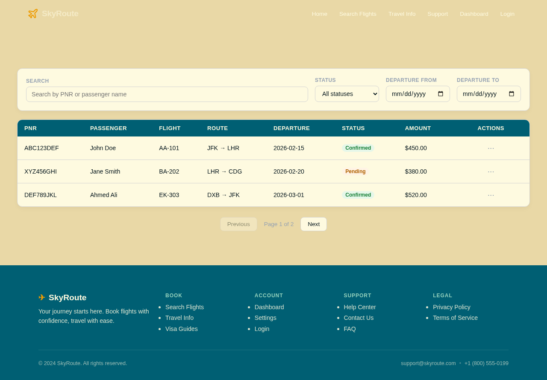This screenshot has height=380, width=547.
Task: Open Support in top navigation
Action: click(x=438, y=14)
